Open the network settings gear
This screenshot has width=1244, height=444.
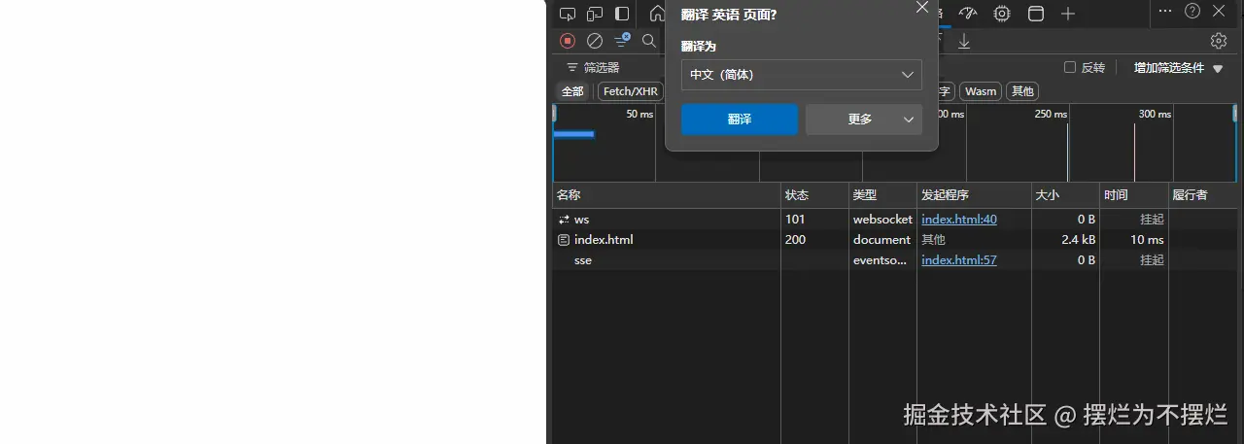pos(1219,41)
